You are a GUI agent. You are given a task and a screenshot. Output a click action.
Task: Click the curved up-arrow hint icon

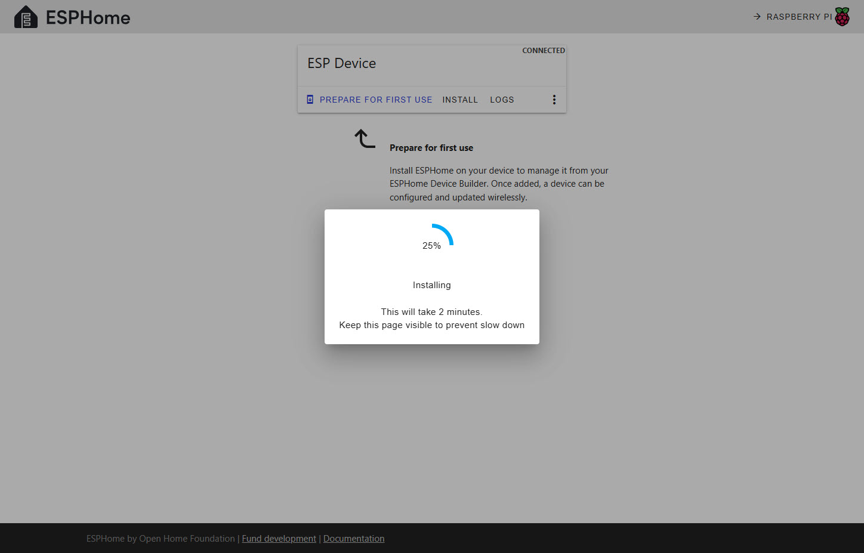click(365, 138)
